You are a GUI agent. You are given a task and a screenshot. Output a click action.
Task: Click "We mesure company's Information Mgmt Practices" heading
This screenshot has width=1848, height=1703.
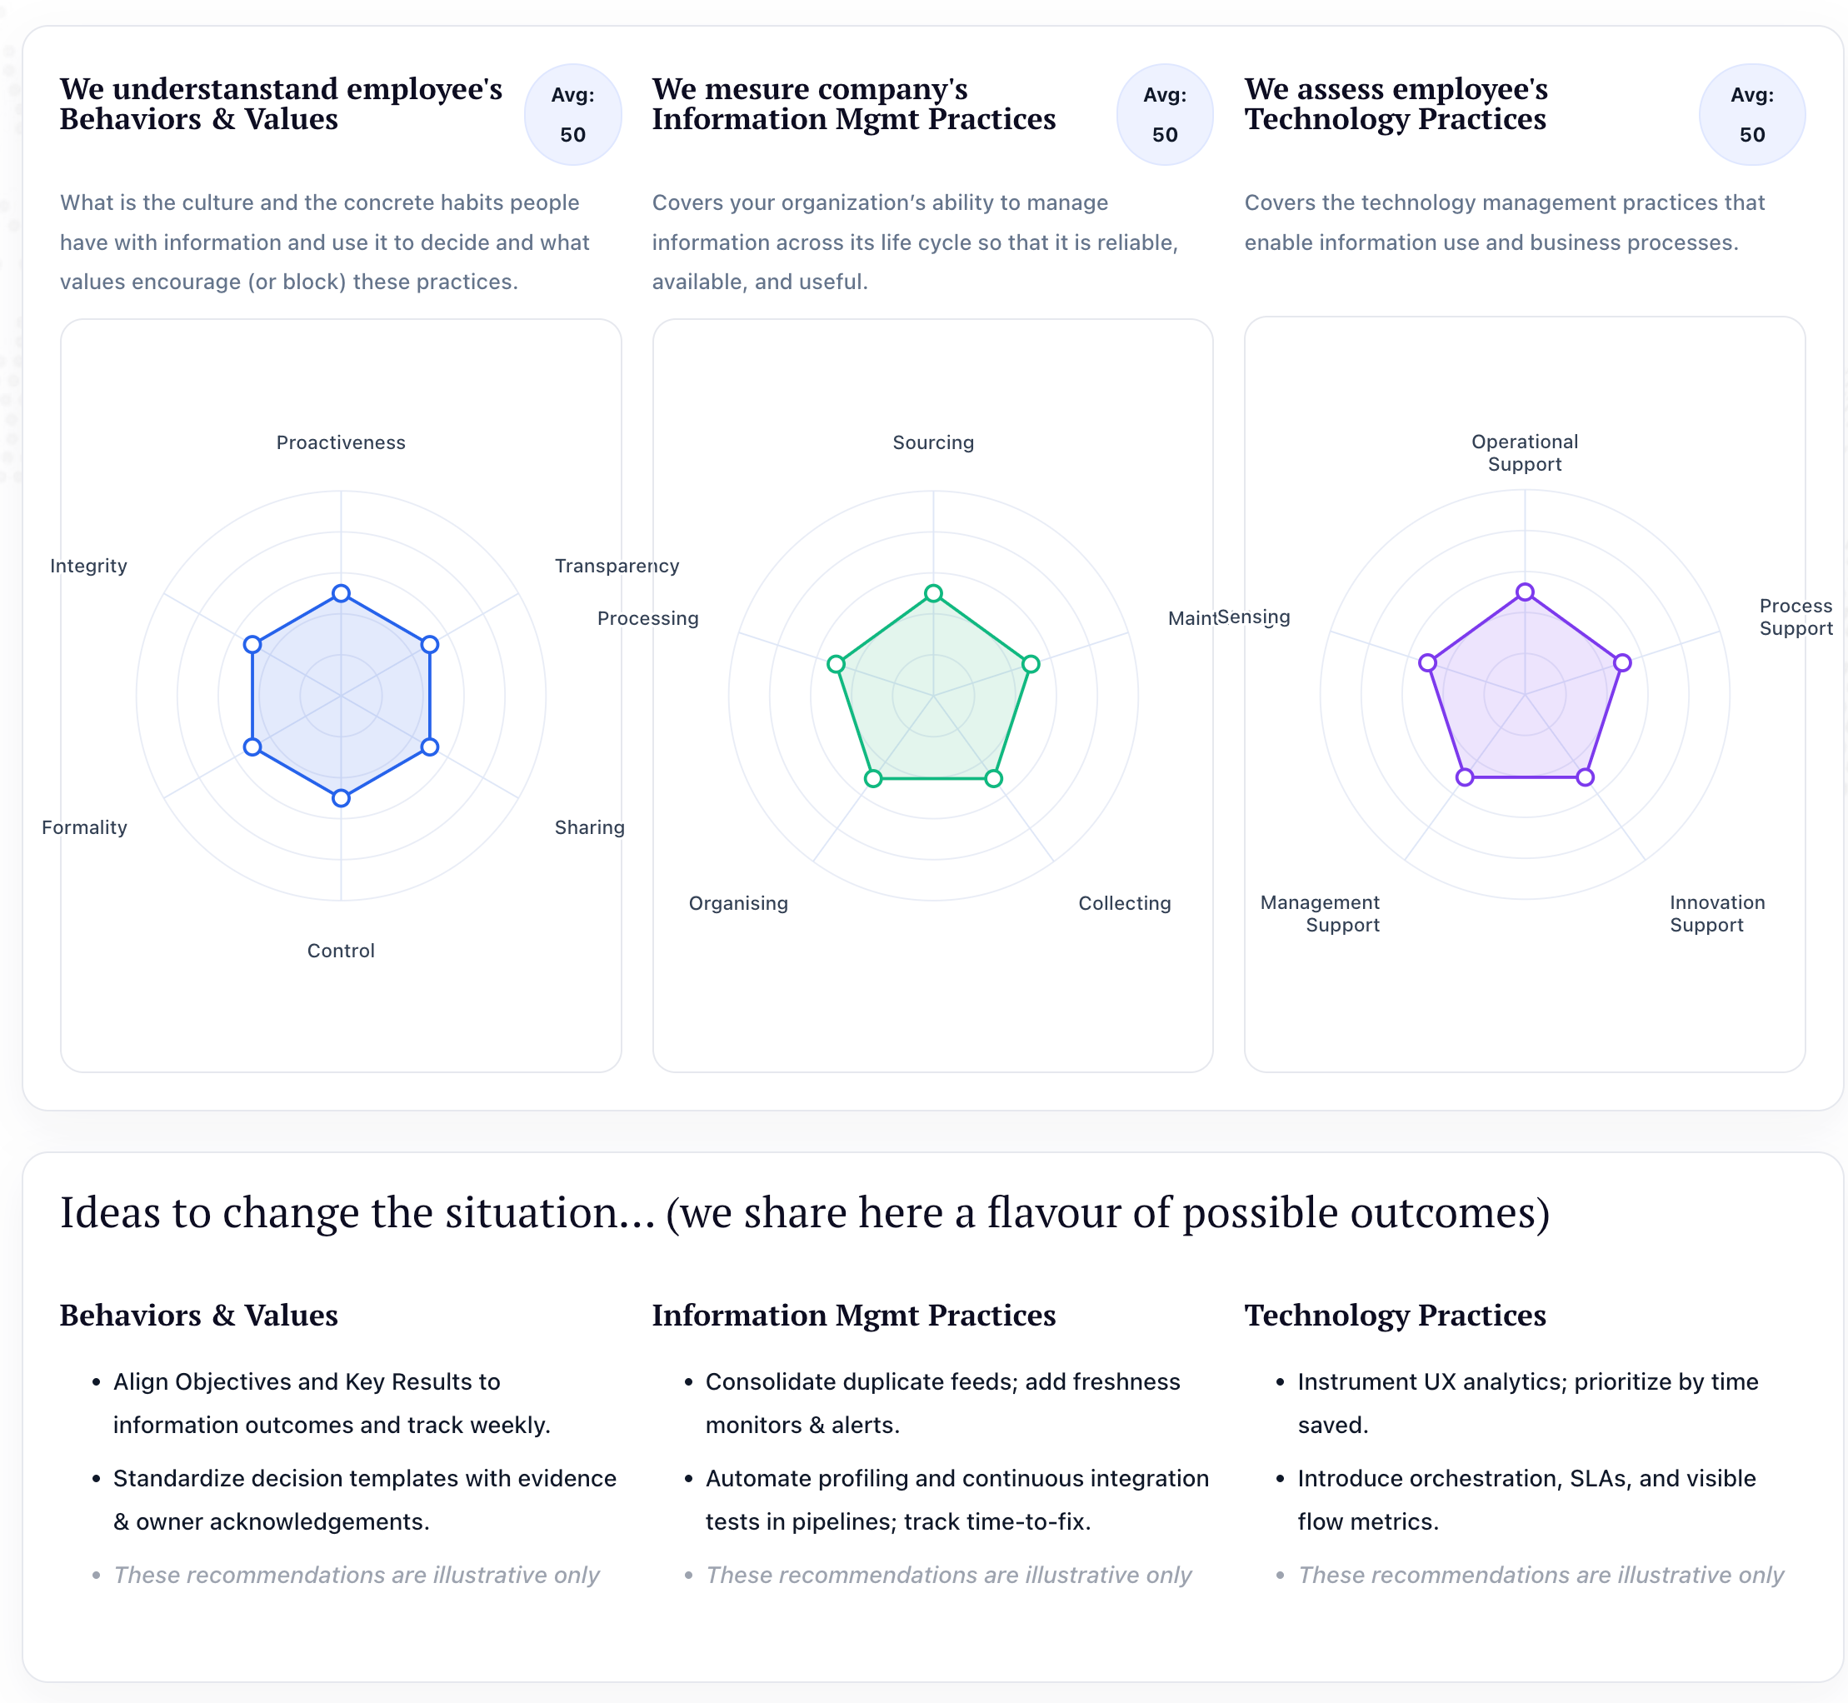coord(853,103)
